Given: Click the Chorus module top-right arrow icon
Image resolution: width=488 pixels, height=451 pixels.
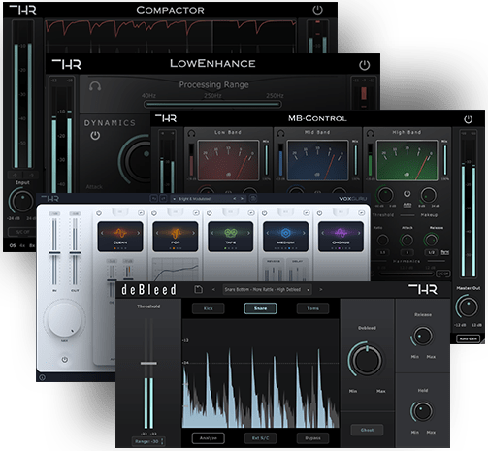Looking at the screenshot, I should 362,212.
